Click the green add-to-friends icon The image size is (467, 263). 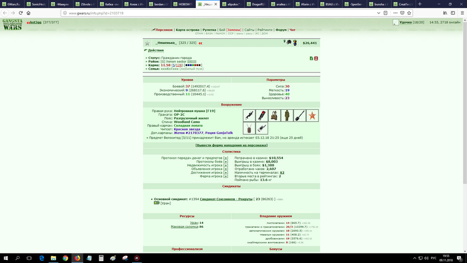point(311,58)
